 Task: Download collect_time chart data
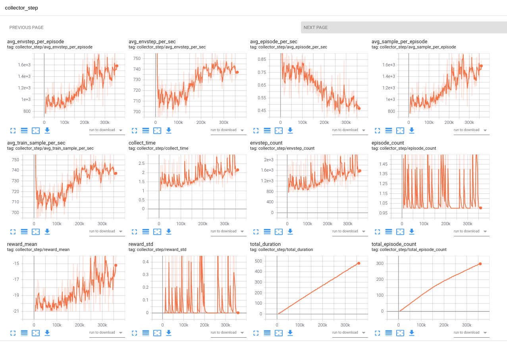[x=169, y=232]
